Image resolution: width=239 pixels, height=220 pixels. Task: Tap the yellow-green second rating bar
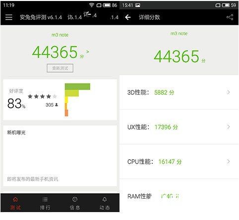[72, 93]
